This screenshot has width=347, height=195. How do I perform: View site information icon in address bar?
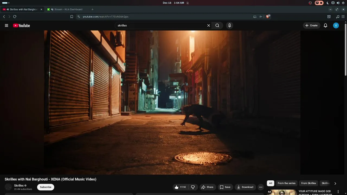pos(79,17)
